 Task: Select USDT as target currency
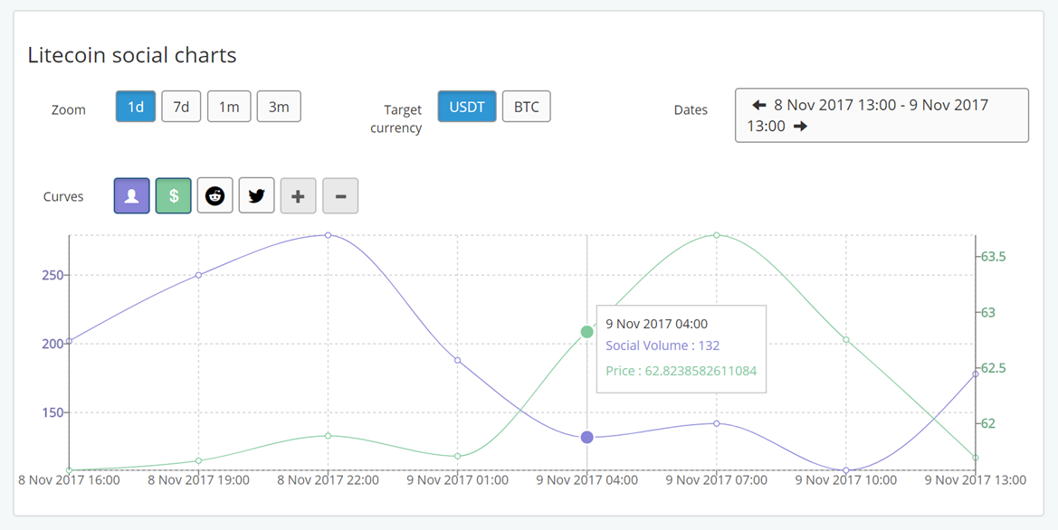pos(467,107)
